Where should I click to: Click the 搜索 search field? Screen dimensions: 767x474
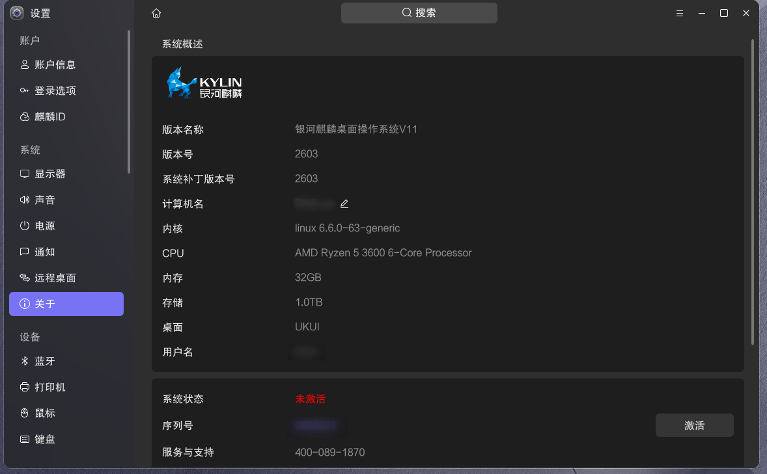point(419,13)
